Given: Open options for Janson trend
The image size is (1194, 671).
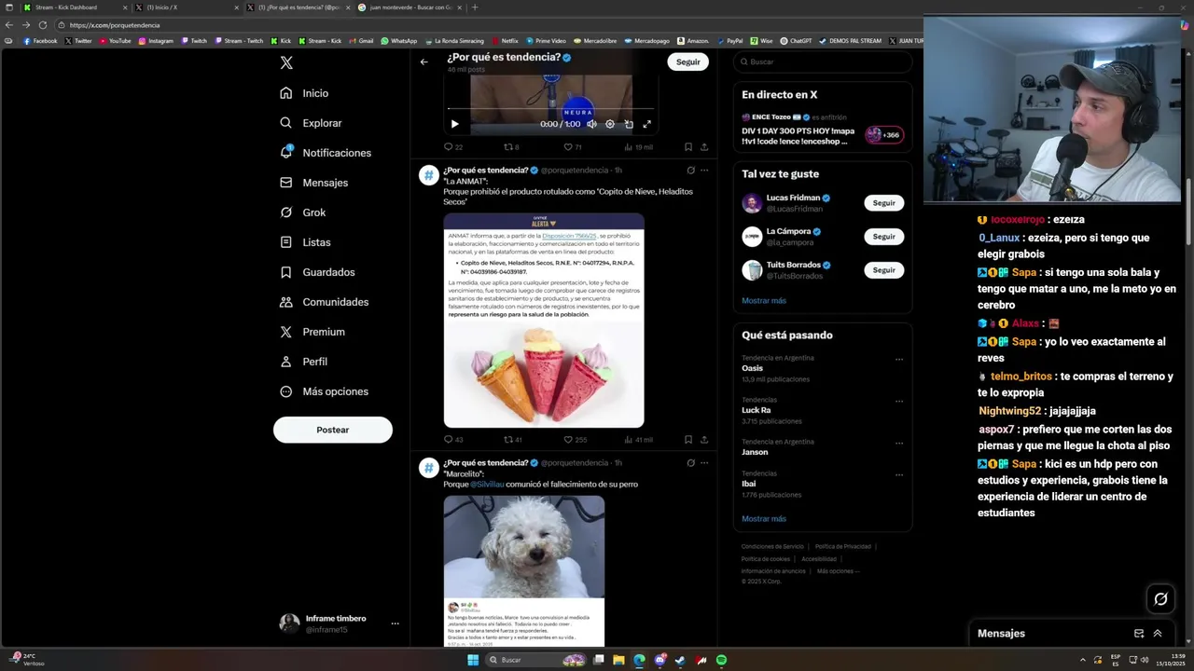Looking at the screenshot, I should pos(899,443).
